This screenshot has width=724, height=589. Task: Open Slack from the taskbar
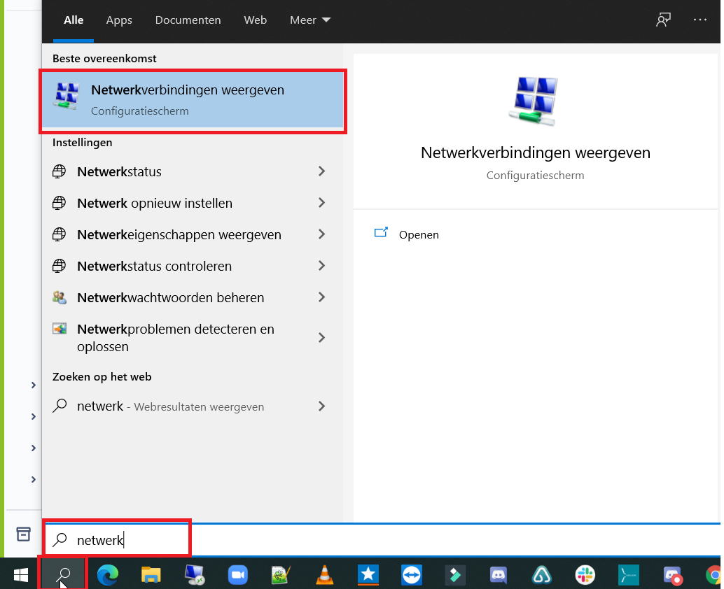tap(585, 574)
